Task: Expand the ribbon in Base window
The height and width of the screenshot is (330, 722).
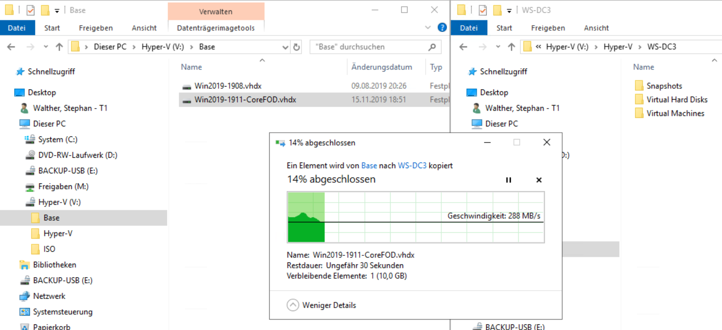Action: point(428,28)
